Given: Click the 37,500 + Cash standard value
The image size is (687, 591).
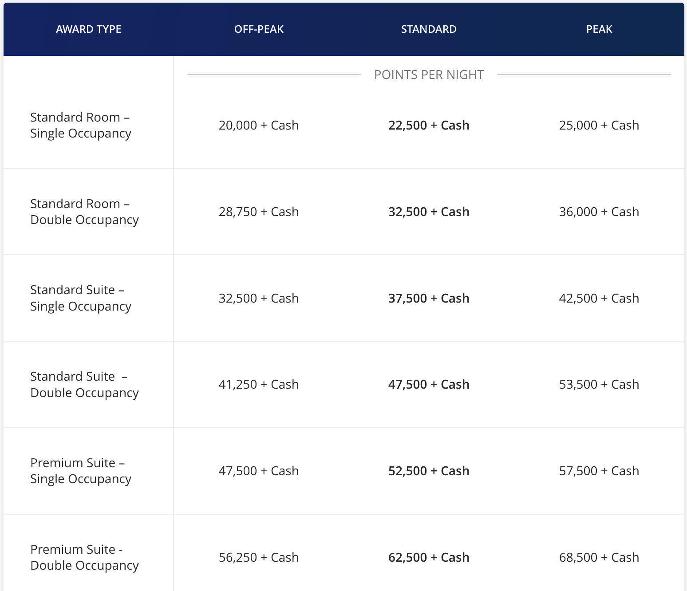Looking at the screenshot, I should (x=429, y=298).
